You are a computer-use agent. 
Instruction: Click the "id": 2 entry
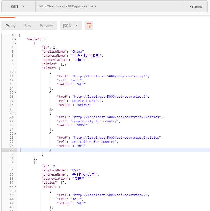click(x=49, y=166)
